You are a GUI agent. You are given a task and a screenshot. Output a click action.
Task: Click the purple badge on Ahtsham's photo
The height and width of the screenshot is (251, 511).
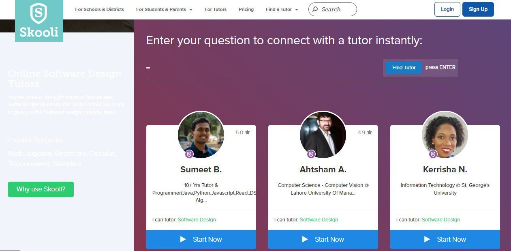311,154
